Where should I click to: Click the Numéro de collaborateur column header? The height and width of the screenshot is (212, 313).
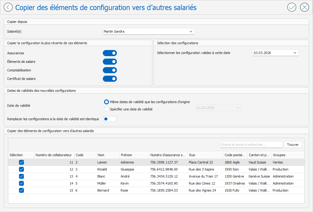pyautogui.click(x=54, y=155)
